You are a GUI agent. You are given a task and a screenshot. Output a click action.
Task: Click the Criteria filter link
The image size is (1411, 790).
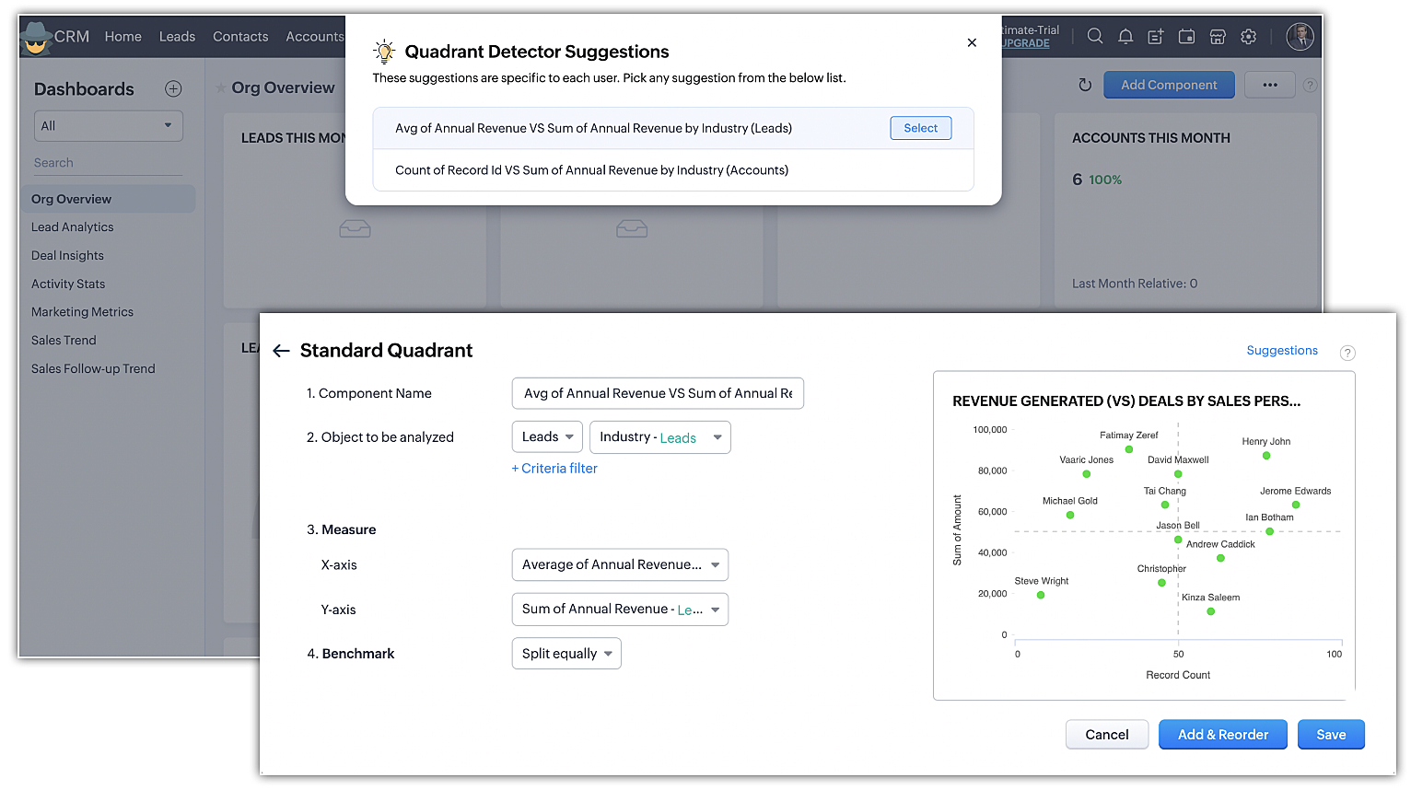[x=554, y=469]
